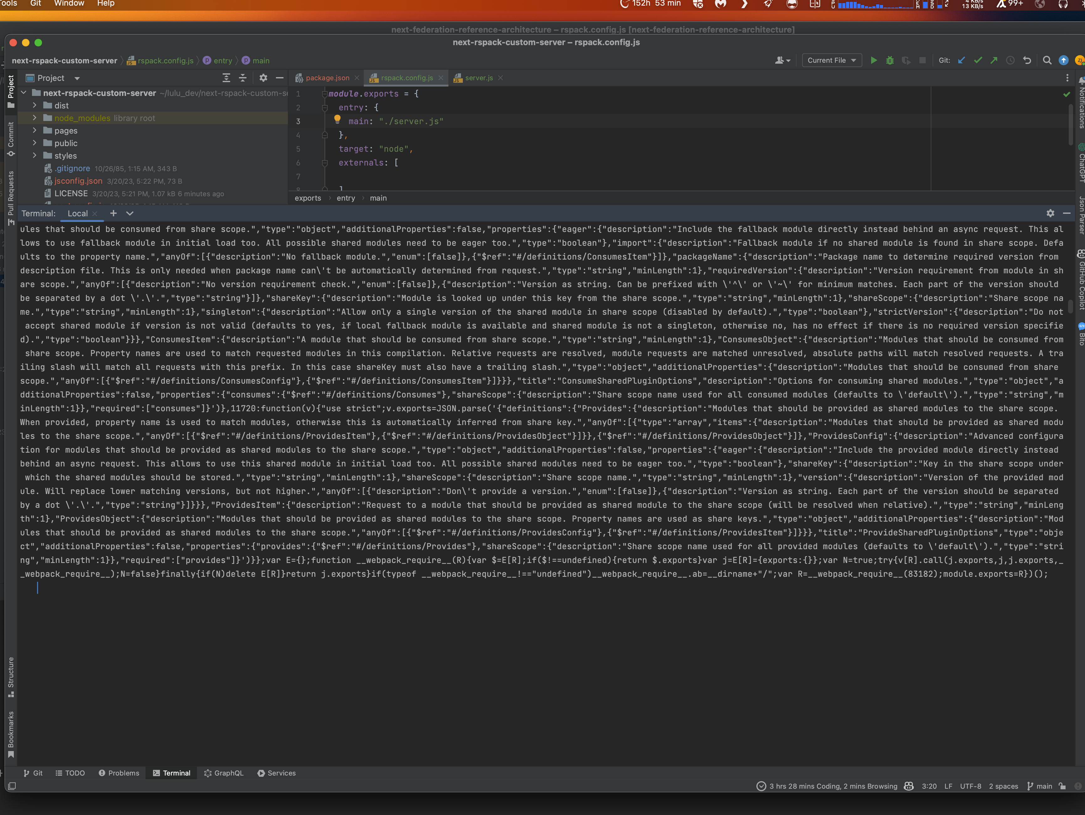1085x815 pixels.
Task: Open terminal settings gear
Action: 1050,213
